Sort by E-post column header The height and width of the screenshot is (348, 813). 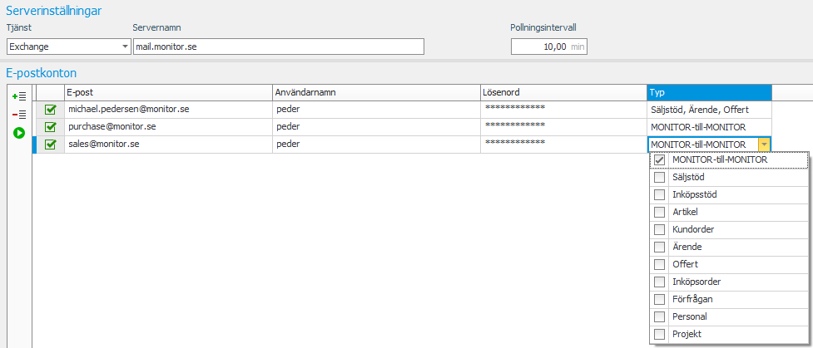pos(168,92)
